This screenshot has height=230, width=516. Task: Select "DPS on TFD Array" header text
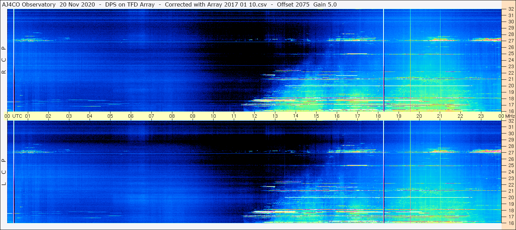click(130, 4)
